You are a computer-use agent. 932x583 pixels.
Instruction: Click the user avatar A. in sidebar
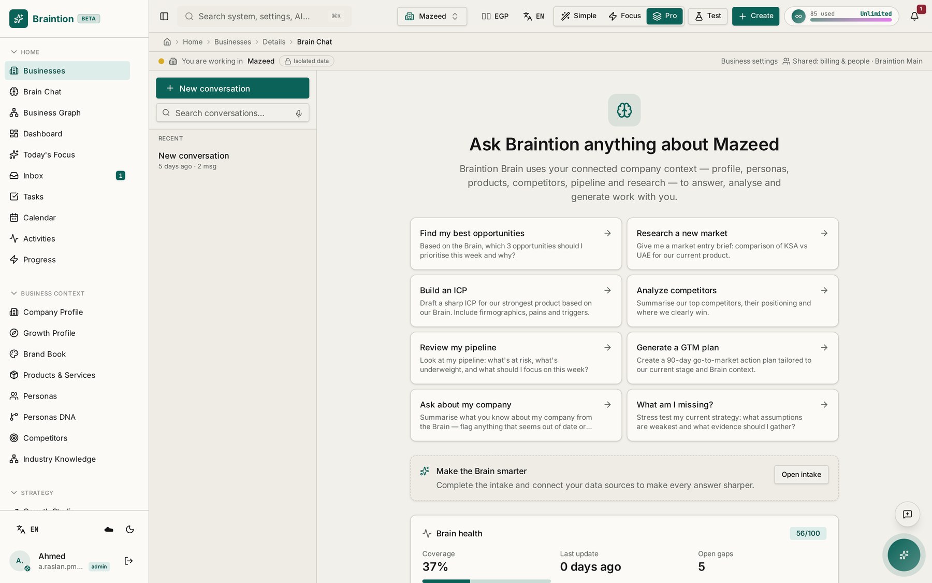pos(20,561)
